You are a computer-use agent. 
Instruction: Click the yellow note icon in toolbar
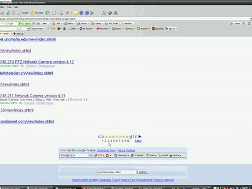click(76, 13)
